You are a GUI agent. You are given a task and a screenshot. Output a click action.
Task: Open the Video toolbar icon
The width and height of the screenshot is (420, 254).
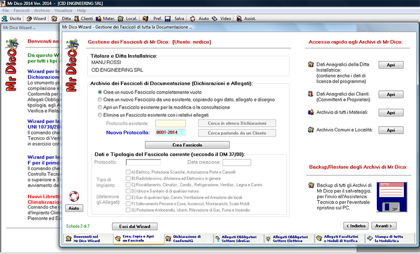click(x=222, y=18)
